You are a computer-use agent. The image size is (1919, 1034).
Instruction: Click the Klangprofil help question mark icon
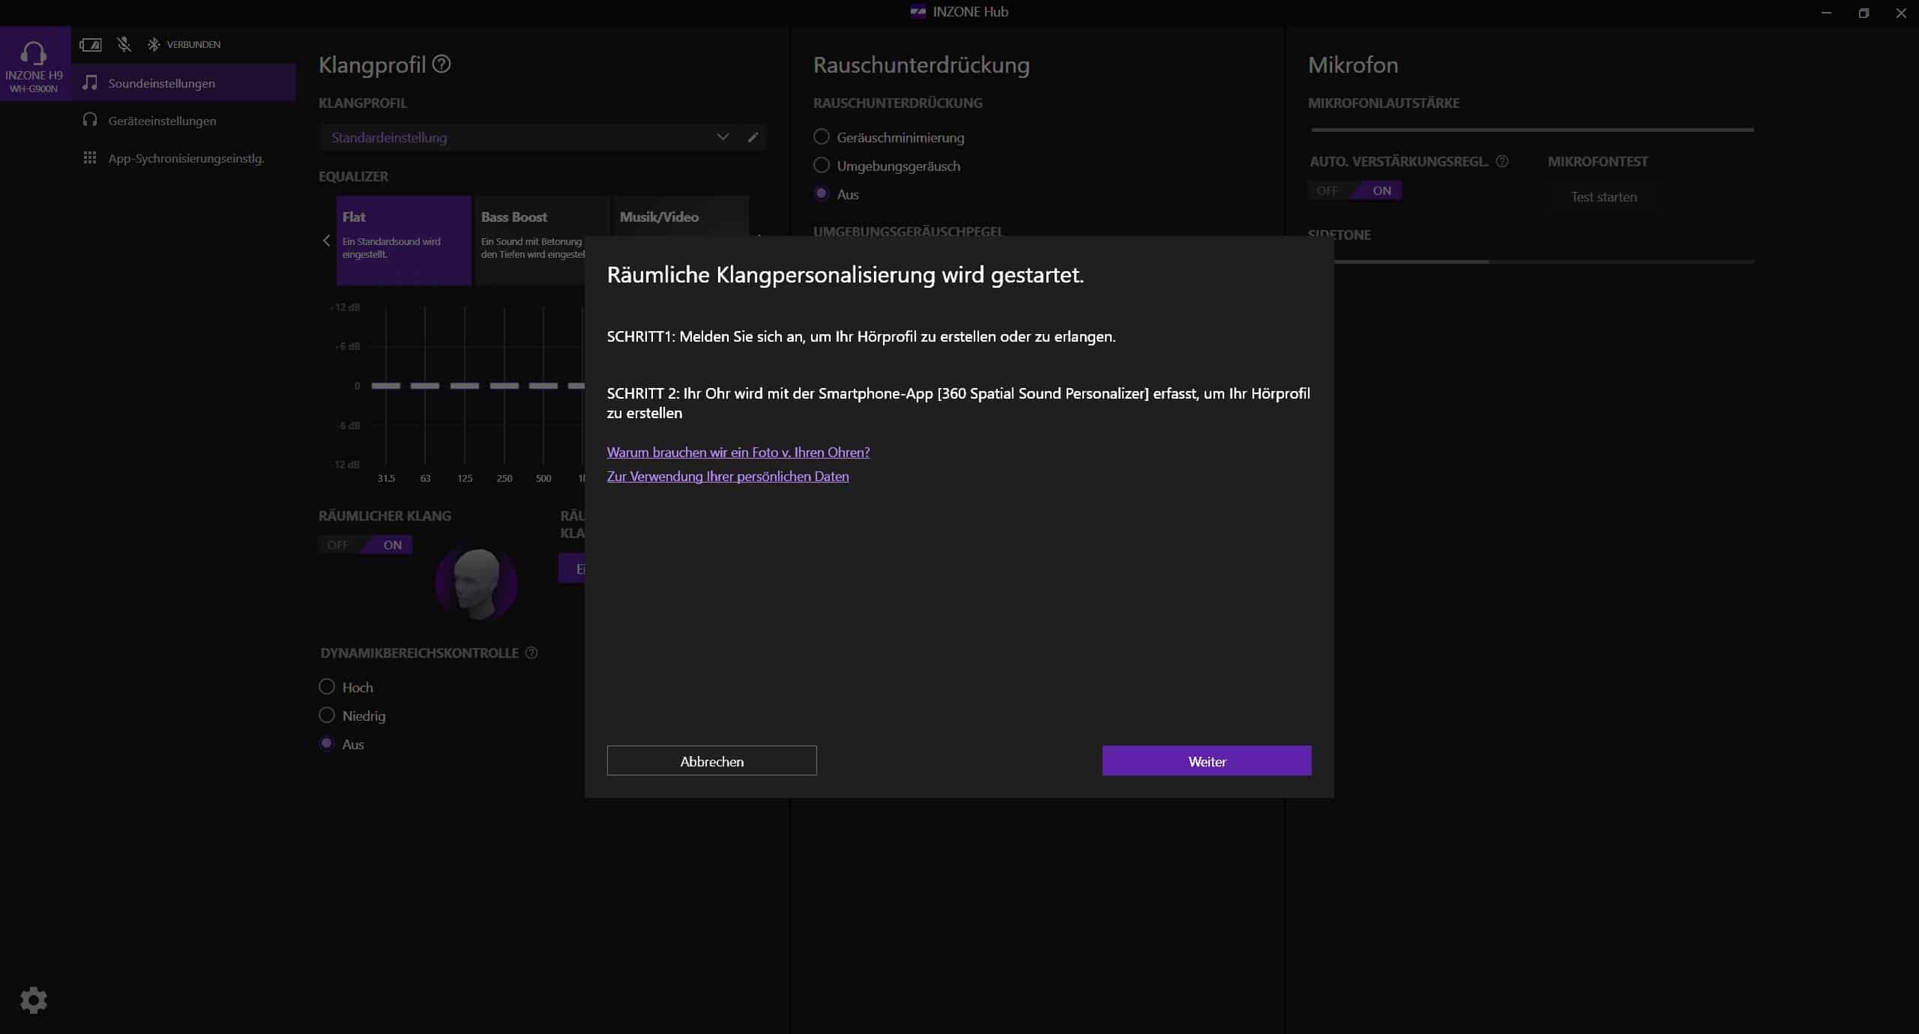click(x=442, y=64)
